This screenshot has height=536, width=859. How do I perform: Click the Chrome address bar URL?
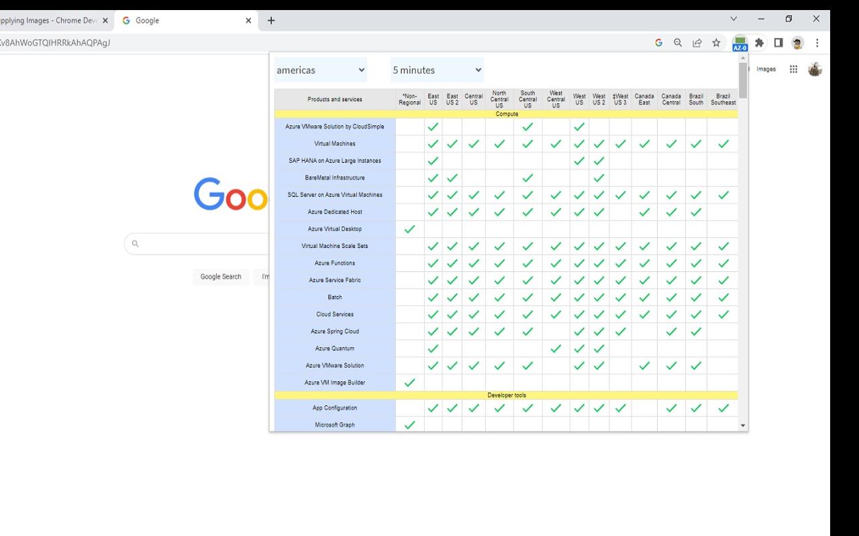(x=55, y=43)
